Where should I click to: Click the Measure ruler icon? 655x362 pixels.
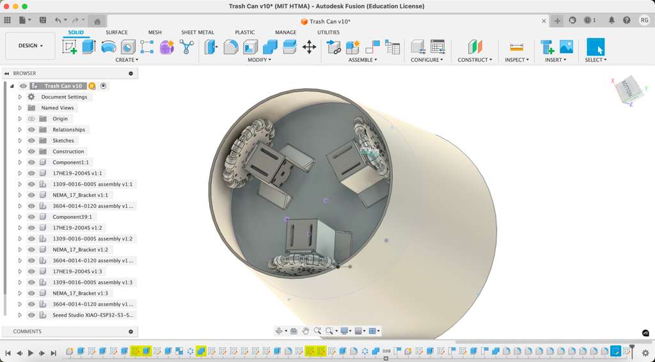pyautogui.click(x=516, y=47)
